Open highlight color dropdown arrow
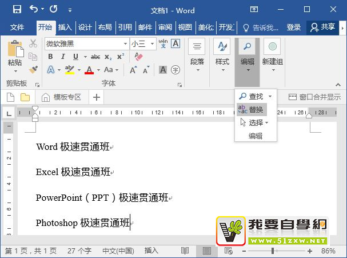This screenshot has width=347, height=258. pos(79,70)
